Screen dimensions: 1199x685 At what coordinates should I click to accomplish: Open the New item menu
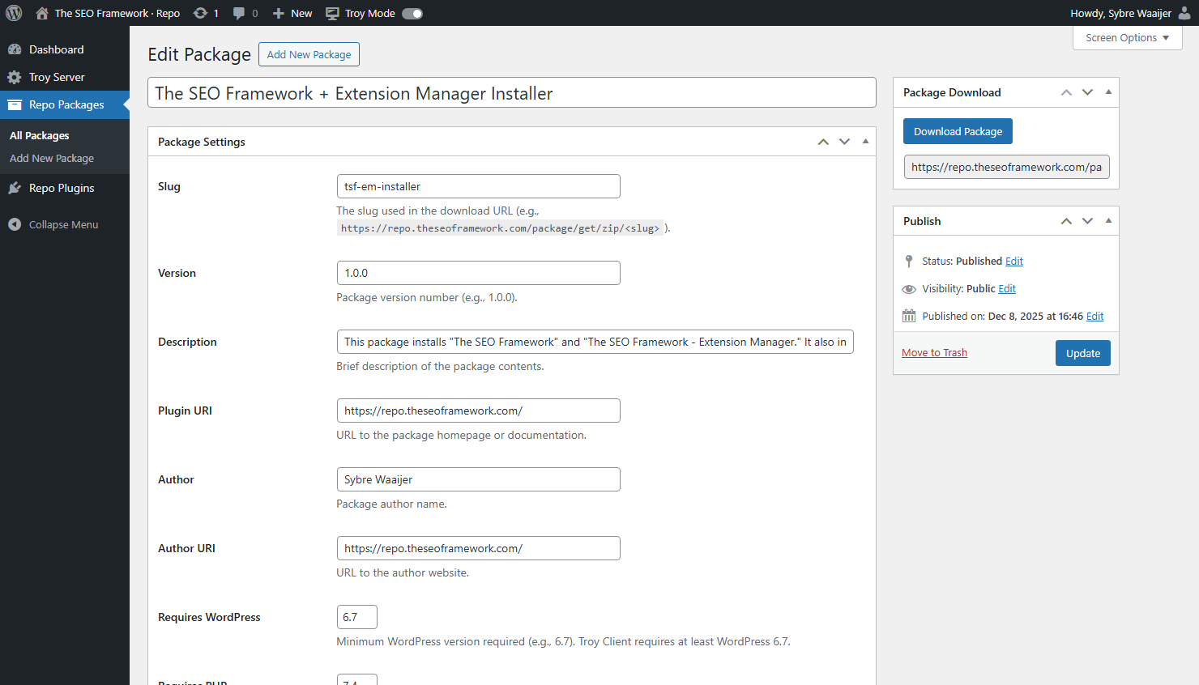291,13
